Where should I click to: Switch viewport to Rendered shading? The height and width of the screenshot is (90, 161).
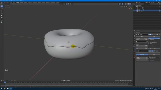[x=131, y=4]
